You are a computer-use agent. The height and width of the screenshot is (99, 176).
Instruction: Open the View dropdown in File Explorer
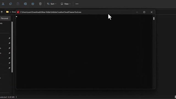point(66,4)
